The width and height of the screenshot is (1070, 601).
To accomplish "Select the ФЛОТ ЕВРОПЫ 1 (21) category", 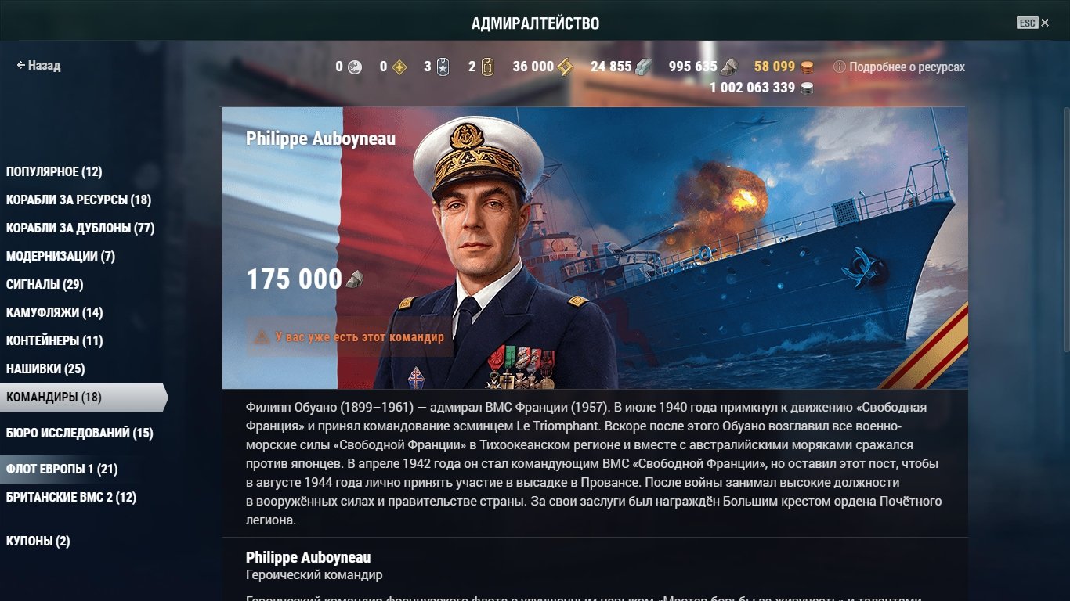I will (x=62, y=469).
